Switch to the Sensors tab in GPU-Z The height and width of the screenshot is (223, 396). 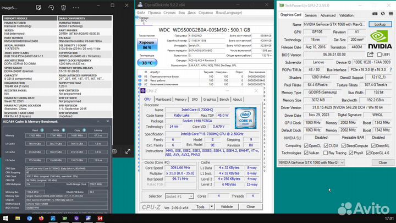[x=311, y=15]
